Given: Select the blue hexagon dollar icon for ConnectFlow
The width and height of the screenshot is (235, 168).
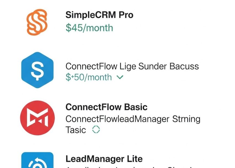Looking at the screenshot, I should pyautogui.click(x=37, y=70).
